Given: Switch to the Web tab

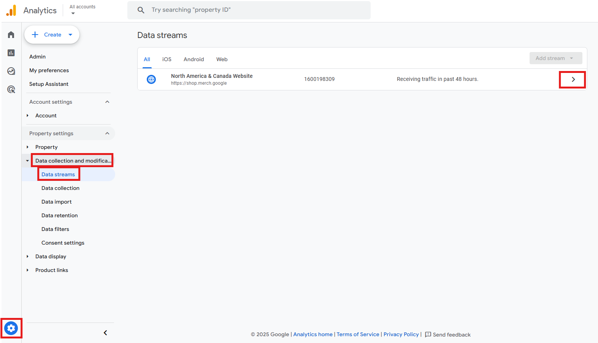Looking at the screenshot, I should point(222,59).
